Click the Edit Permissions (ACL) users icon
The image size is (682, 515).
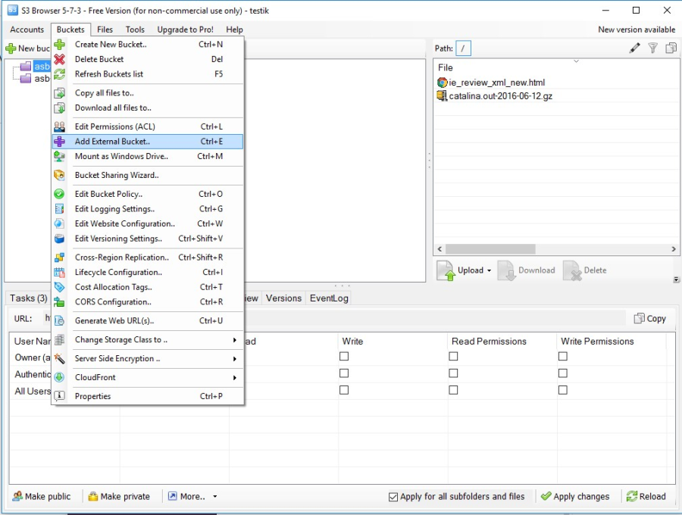60,126
